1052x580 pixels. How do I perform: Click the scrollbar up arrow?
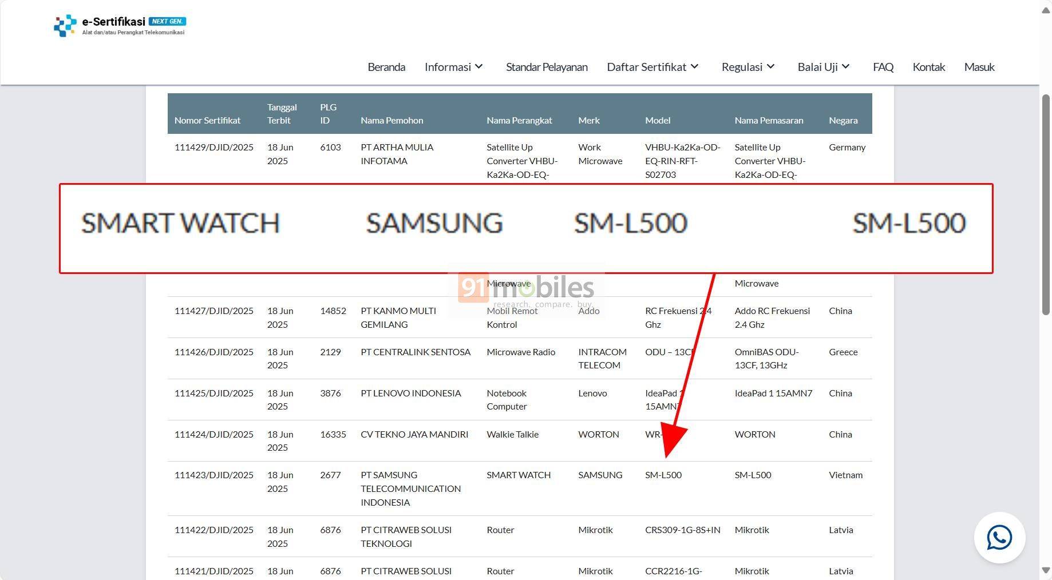[x=1046, y=11]
